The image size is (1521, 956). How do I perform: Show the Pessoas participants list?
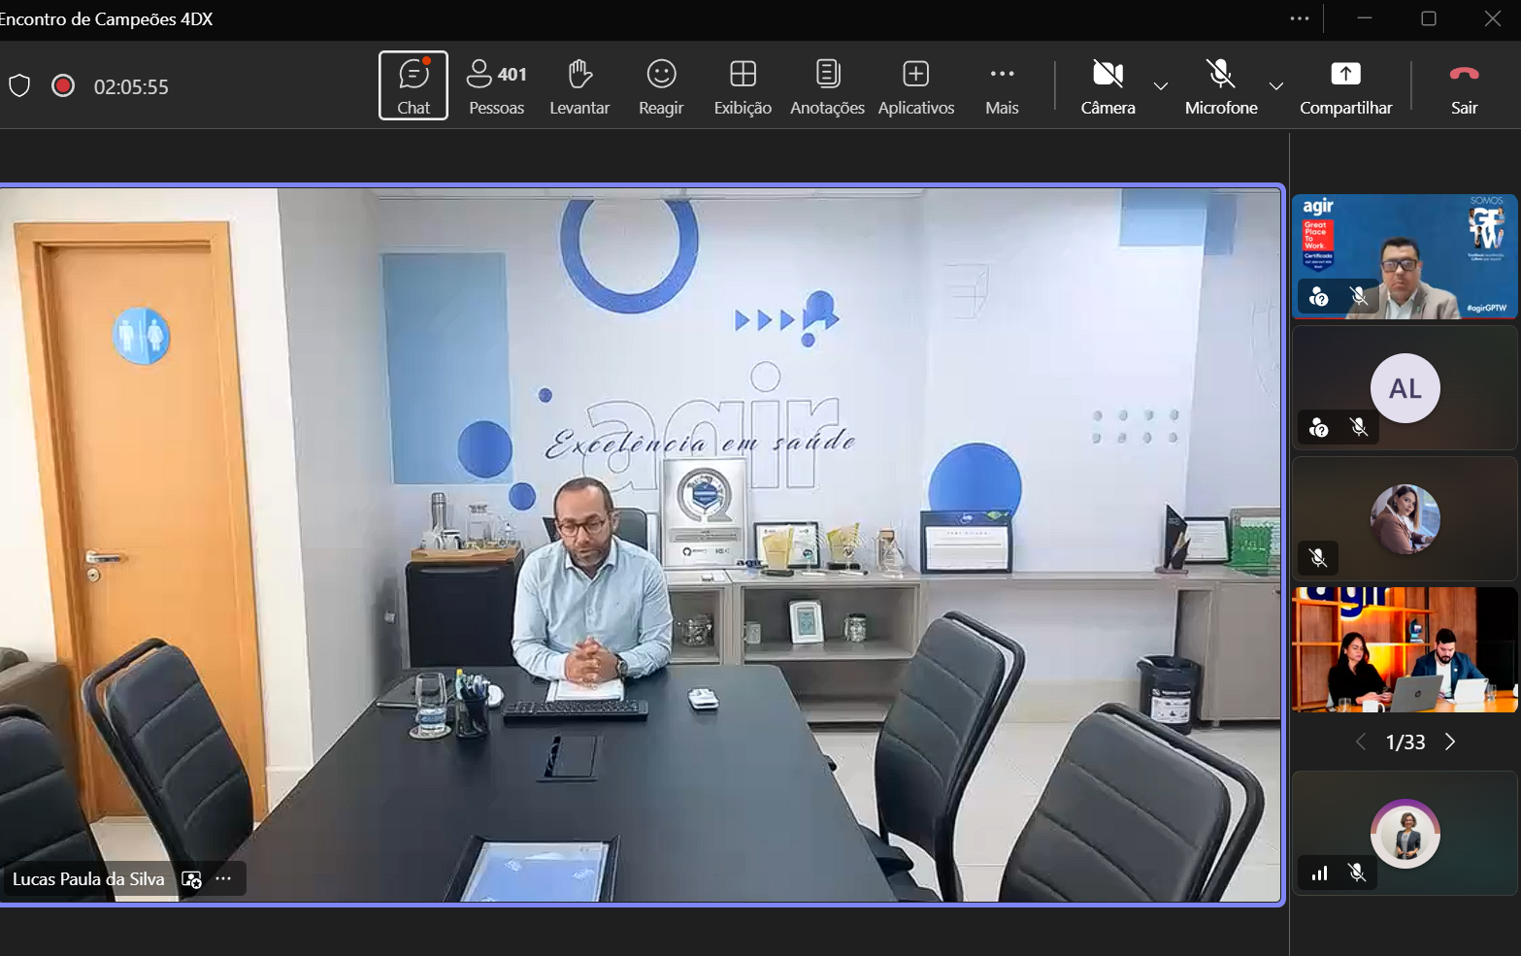[496, 85]
